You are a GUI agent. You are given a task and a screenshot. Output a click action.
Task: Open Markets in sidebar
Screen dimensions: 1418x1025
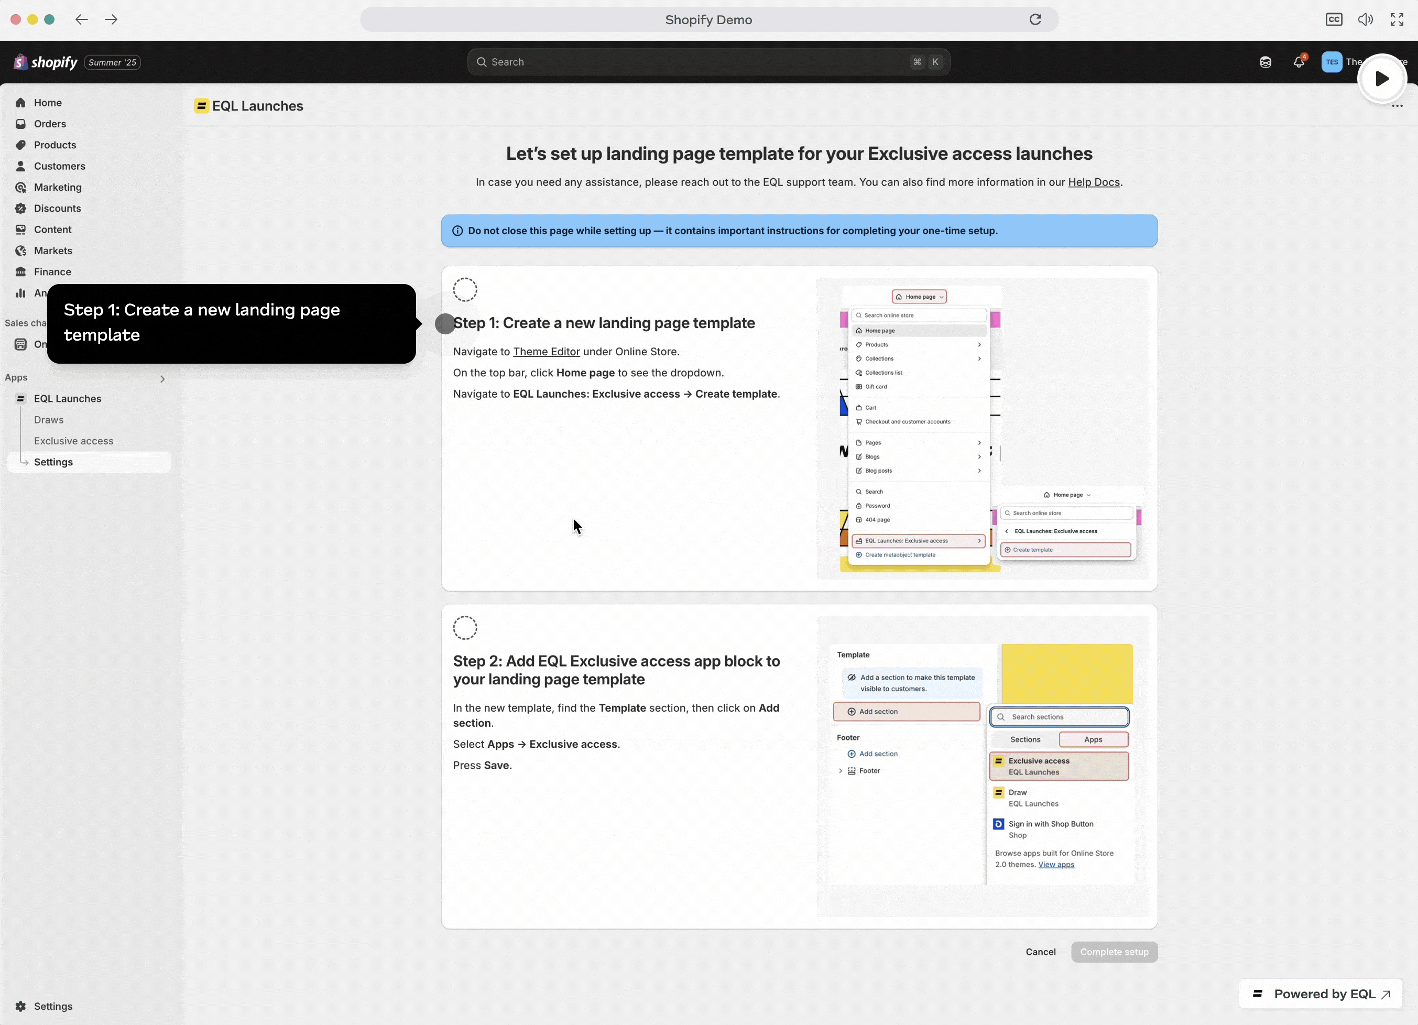[53, 251]
